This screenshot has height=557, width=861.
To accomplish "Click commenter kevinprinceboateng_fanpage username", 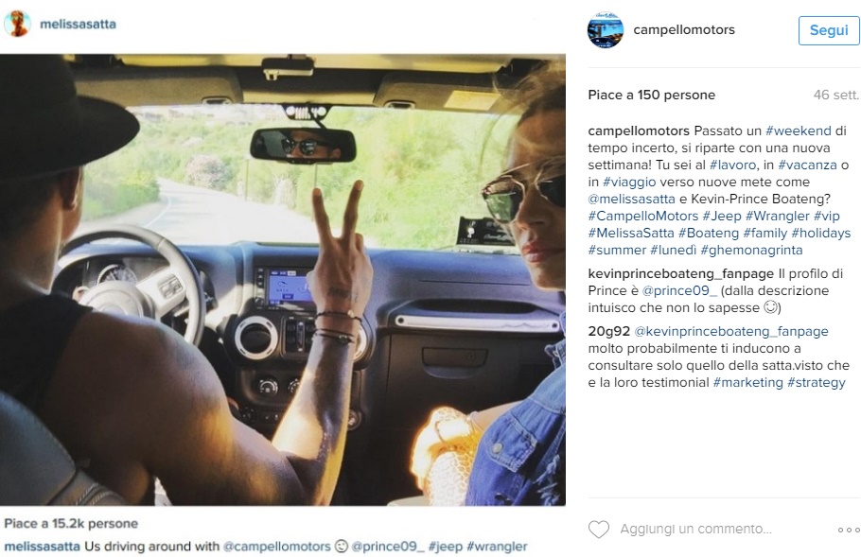I will [681, 273].
